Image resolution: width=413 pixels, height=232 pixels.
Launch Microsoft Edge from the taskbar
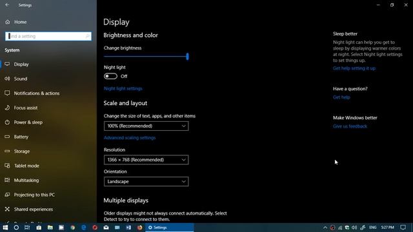tap(84, 227)
